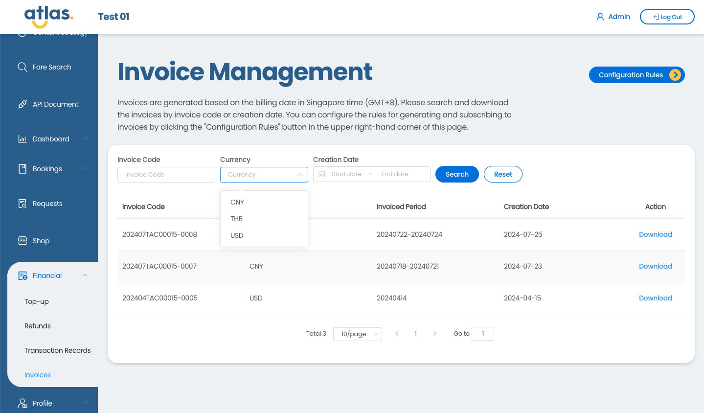The height and width of the screenshot is (413, 704).
Task: Click the calendar icon in date field
Action: (x=322, y=174)
